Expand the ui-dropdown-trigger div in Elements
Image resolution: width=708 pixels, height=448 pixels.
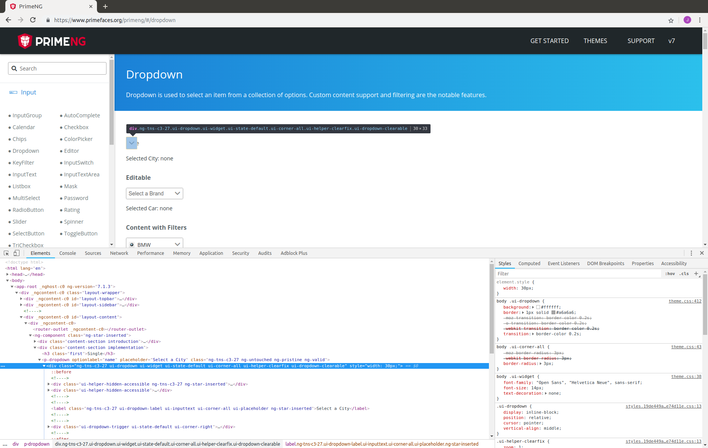click(x=48, y=427)
